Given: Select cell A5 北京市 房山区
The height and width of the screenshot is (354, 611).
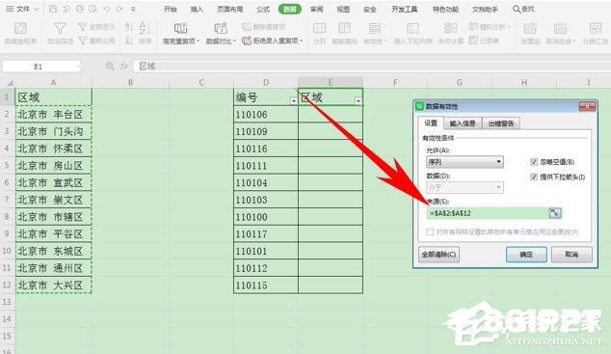Looking at the screenshot, I should [53, 165].
